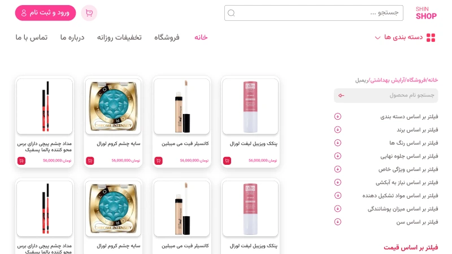The width and height of the screenshot is (452, 254).
Task: Open first-row مداد چشم پیچی image
Action: coord(45,106)
